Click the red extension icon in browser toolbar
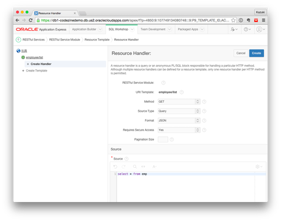 coord(256,20)
